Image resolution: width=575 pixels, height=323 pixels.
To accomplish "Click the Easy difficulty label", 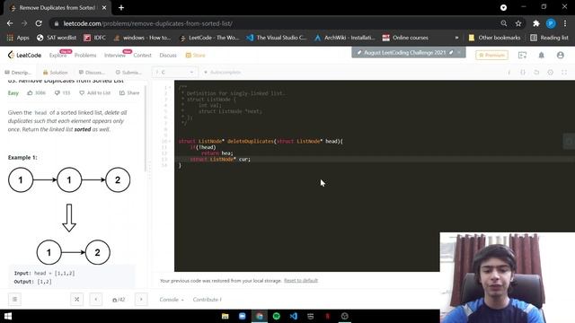I will coord(13,93).
